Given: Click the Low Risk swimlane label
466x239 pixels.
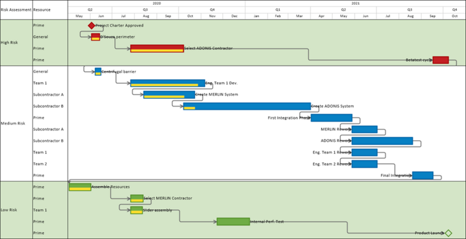Looking at the screenshot, I should [x=9, y=210].
